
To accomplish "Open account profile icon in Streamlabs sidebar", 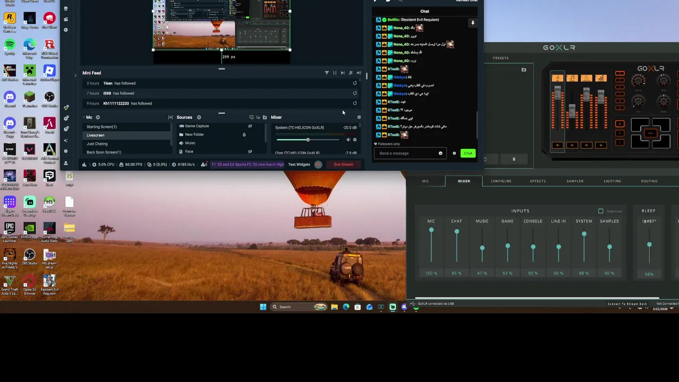I will (x=66, y=163).
